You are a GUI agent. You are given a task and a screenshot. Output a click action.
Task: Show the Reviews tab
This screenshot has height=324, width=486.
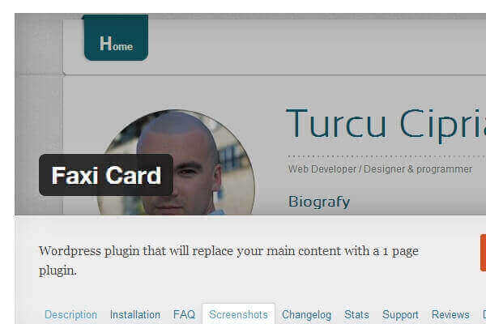[450, 314]
